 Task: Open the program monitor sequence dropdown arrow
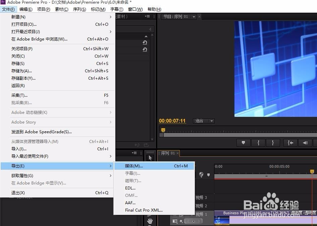pyautogui.click(x=194, y=17)
